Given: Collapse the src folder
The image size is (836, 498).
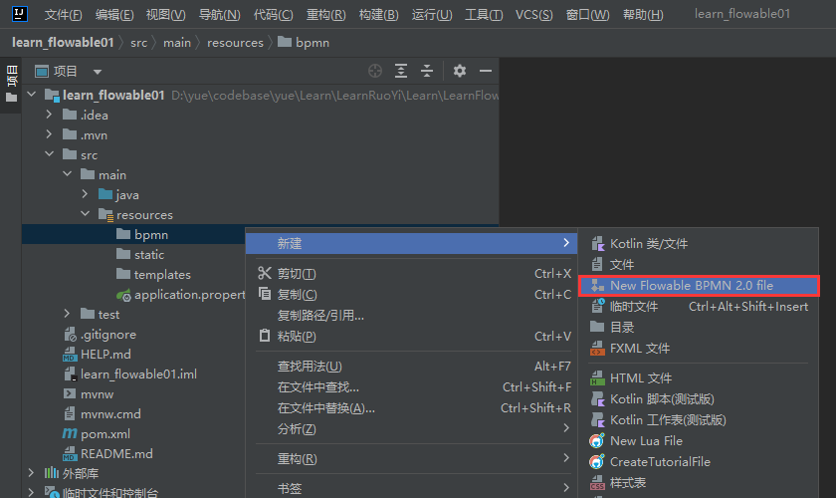Looking at the screenshot, I should tap(49, 154).
